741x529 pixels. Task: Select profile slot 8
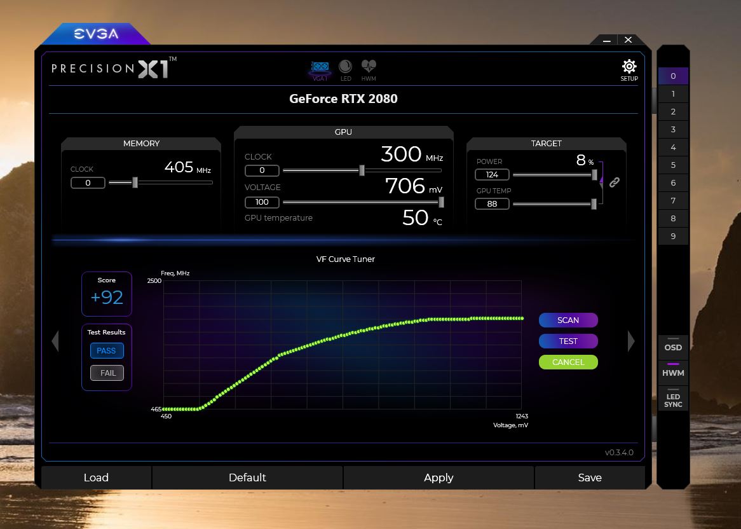coord(673,219)
